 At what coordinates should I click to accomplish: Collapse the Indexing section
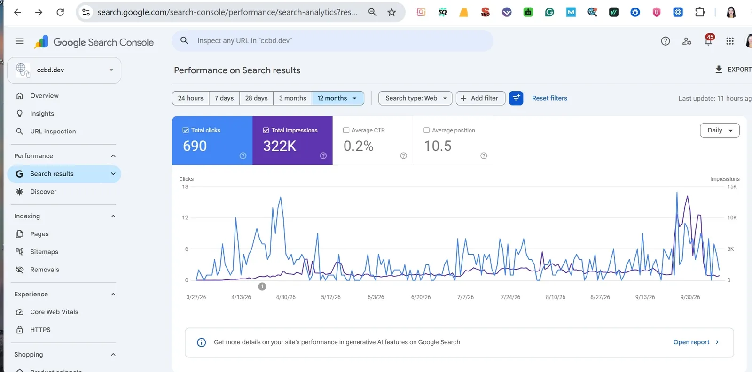(x=113, y=216)
